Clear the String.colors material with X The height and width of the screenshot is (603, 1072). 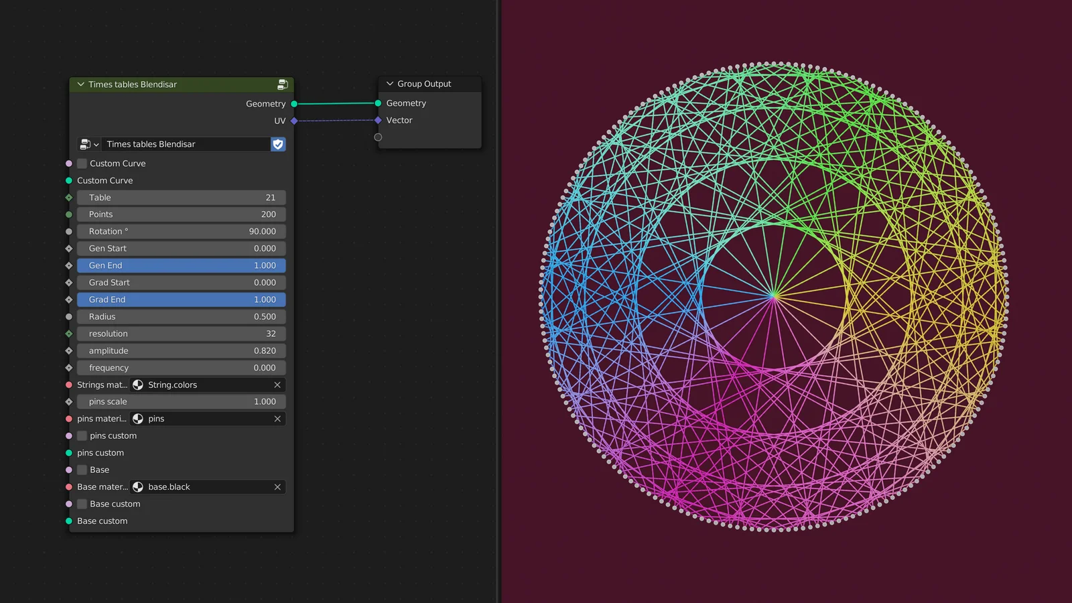coord(277,385)
